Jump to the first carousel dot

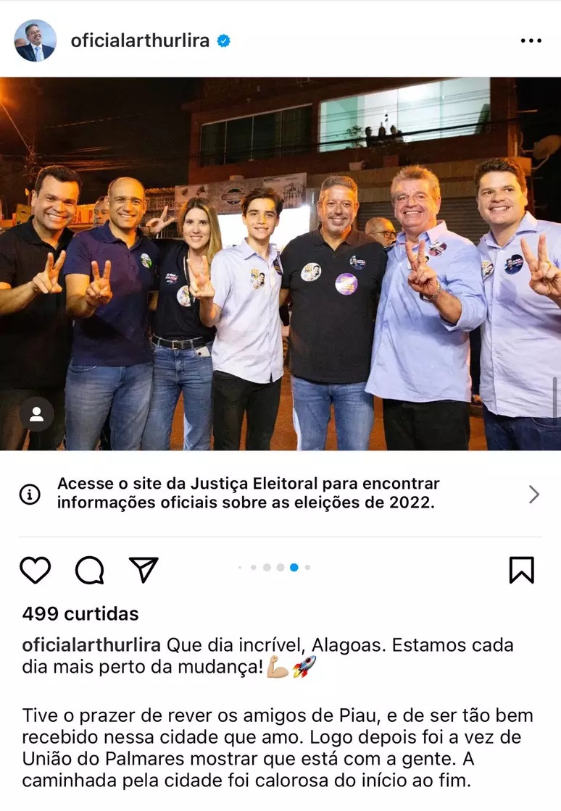pos(240,568)
